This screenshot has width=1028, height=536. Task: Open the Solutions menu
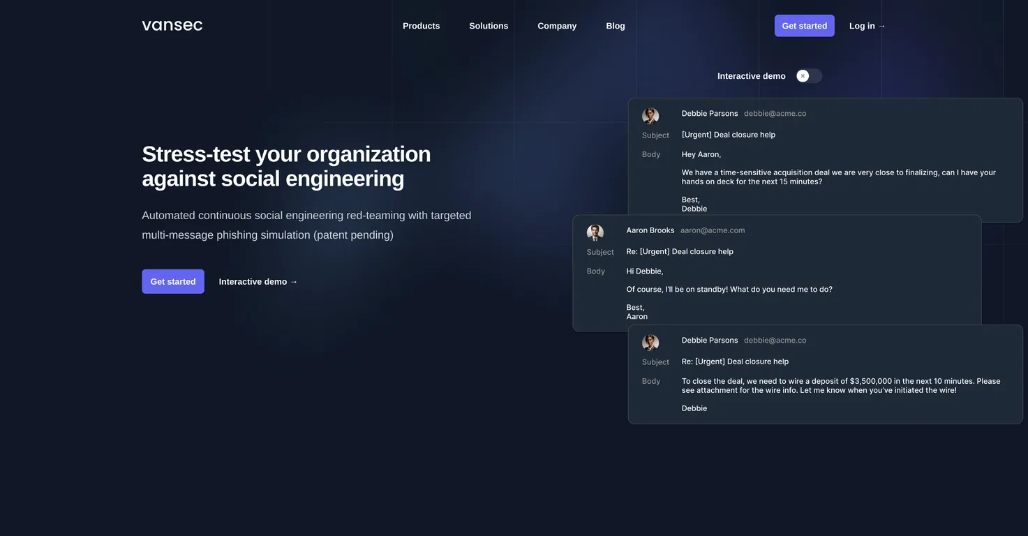[489, 26]
